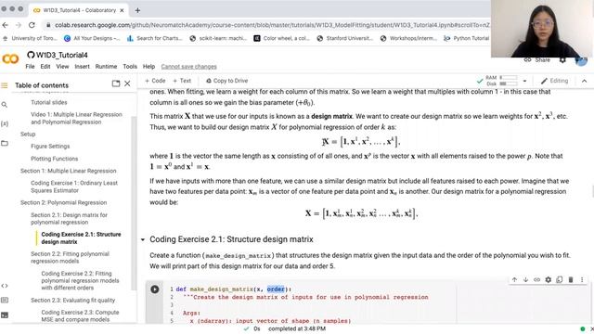This screenshot has width=594, height=334.
Task: Go to Video 1 Multiple Linear Regression entry
Action: pos(76,119)
